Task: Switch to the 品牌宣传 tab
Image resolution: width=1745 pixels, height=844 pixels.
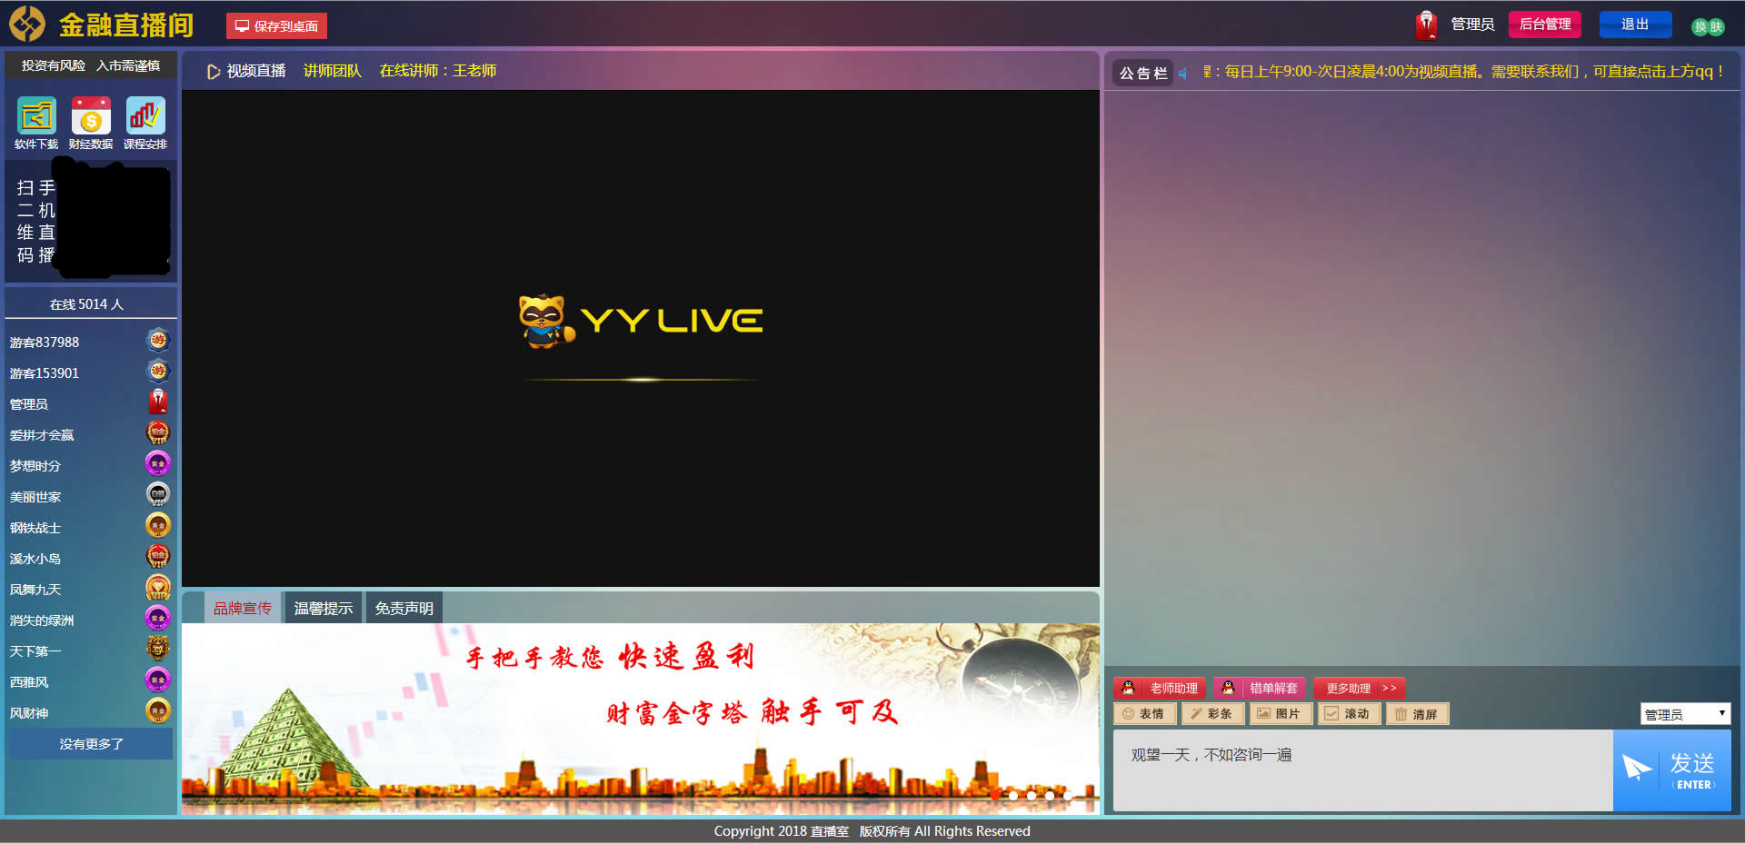Action: click(x=243, y=608)
